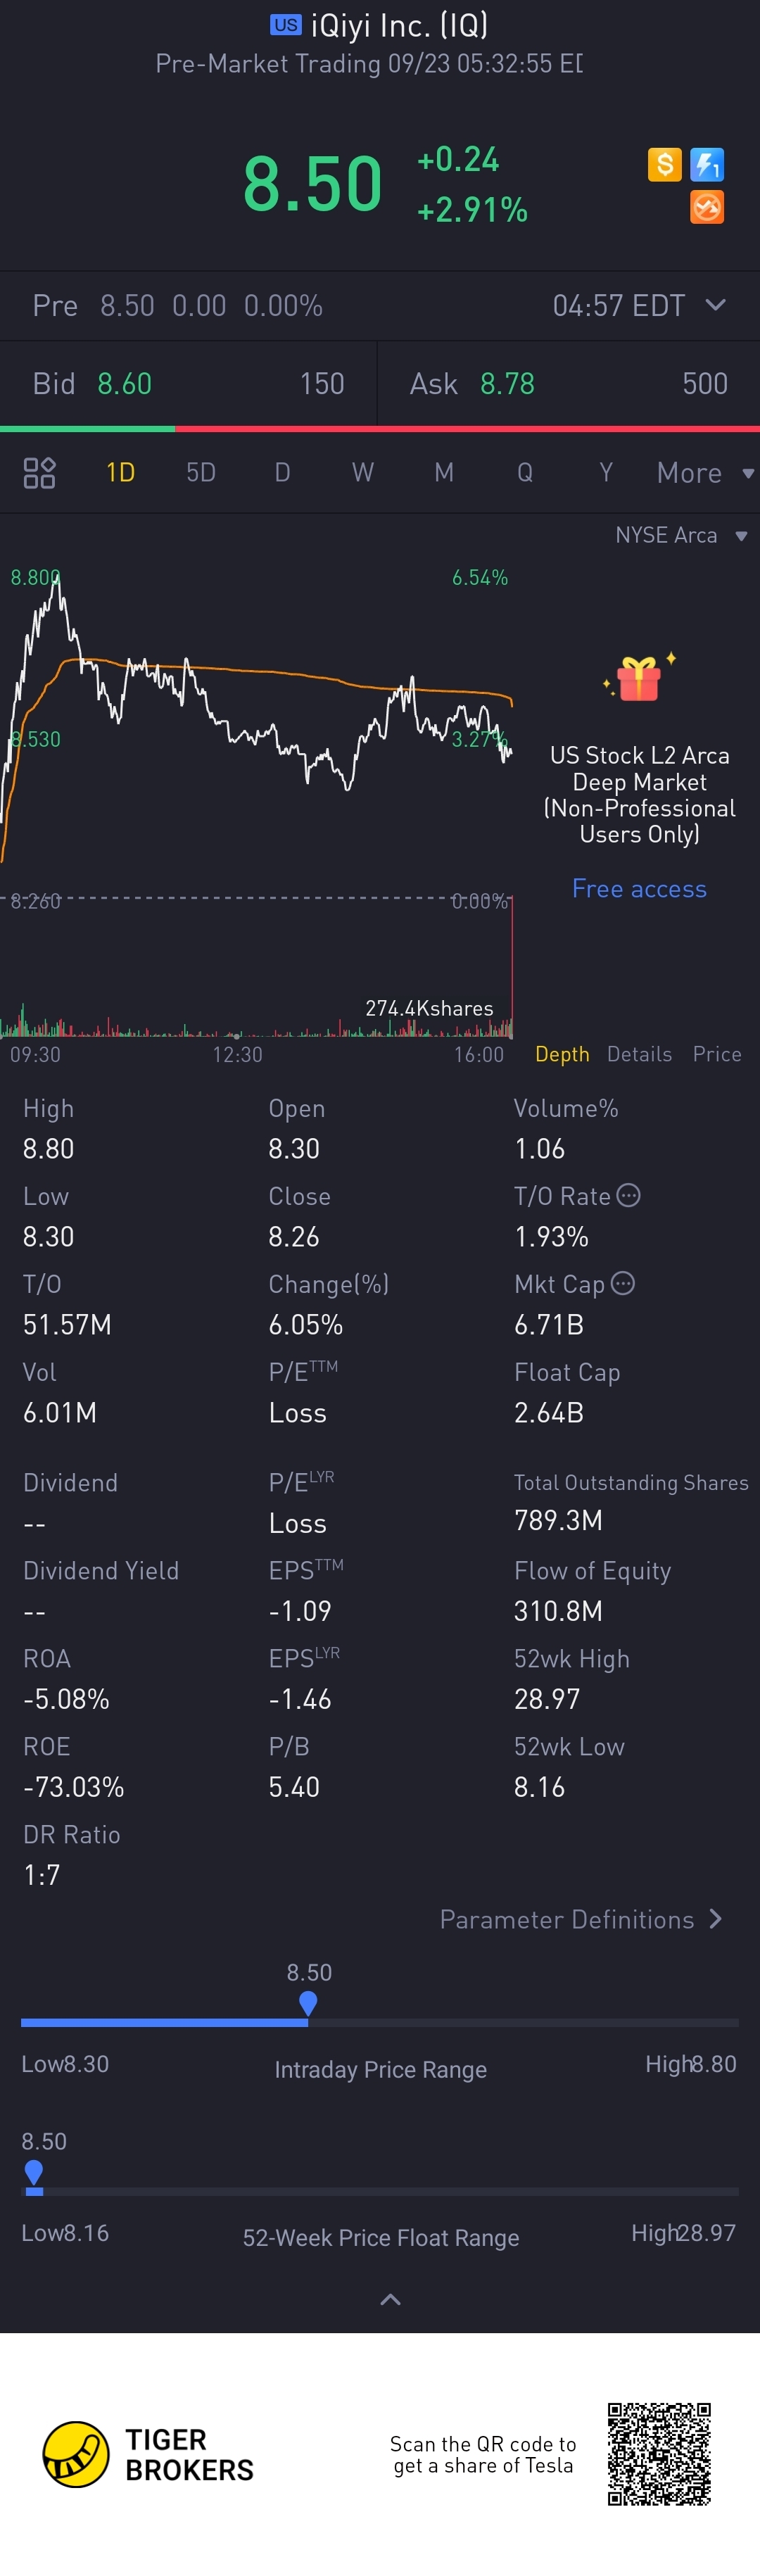Click the Free access link
The height and width of the screenshot is (2576, 760).
[x=639, y=888]
